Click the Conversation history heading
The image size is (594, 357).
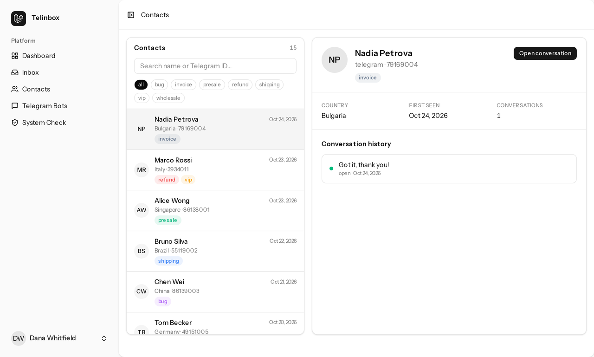tap(356, 144)
